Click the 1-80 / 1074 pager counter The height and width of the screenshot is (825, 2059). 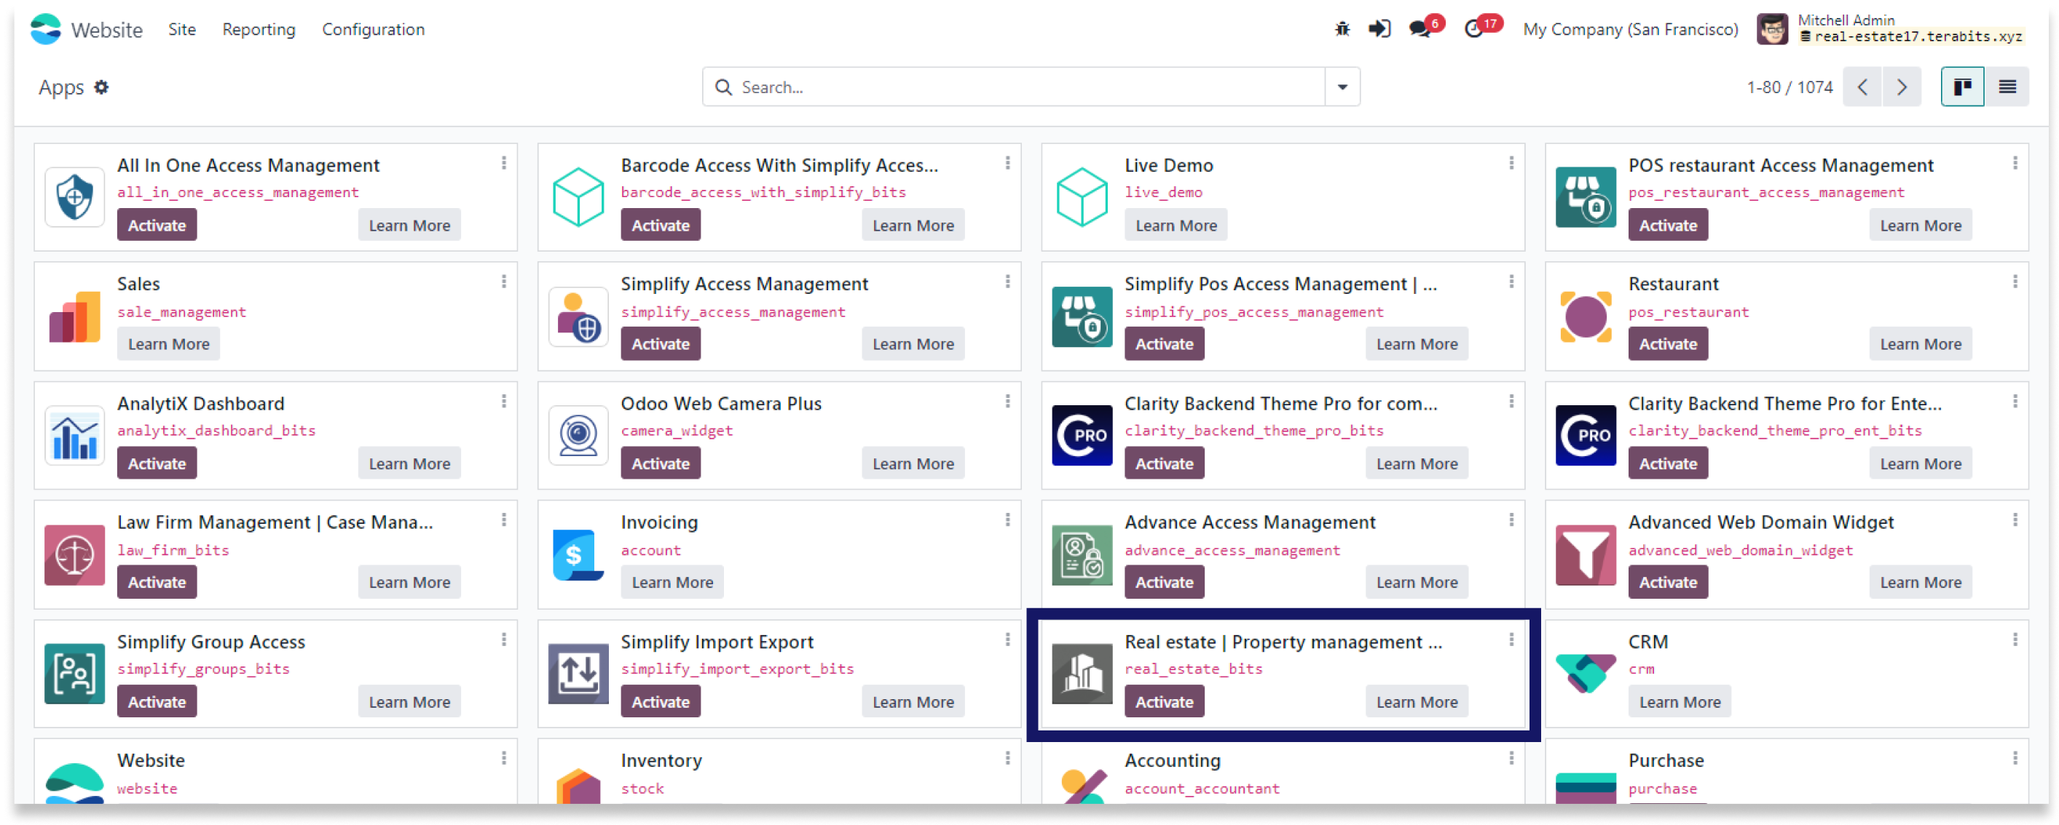coord(1789,87)
